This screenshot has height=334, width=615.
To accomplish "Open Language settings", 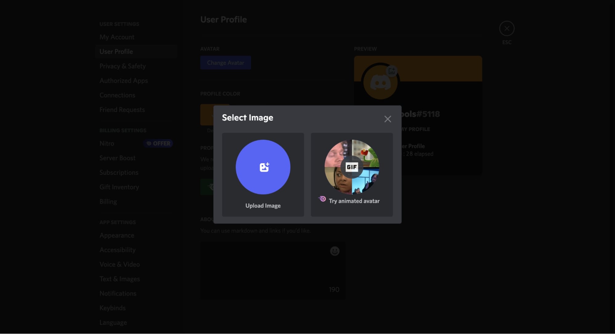I will pos(136,322).
